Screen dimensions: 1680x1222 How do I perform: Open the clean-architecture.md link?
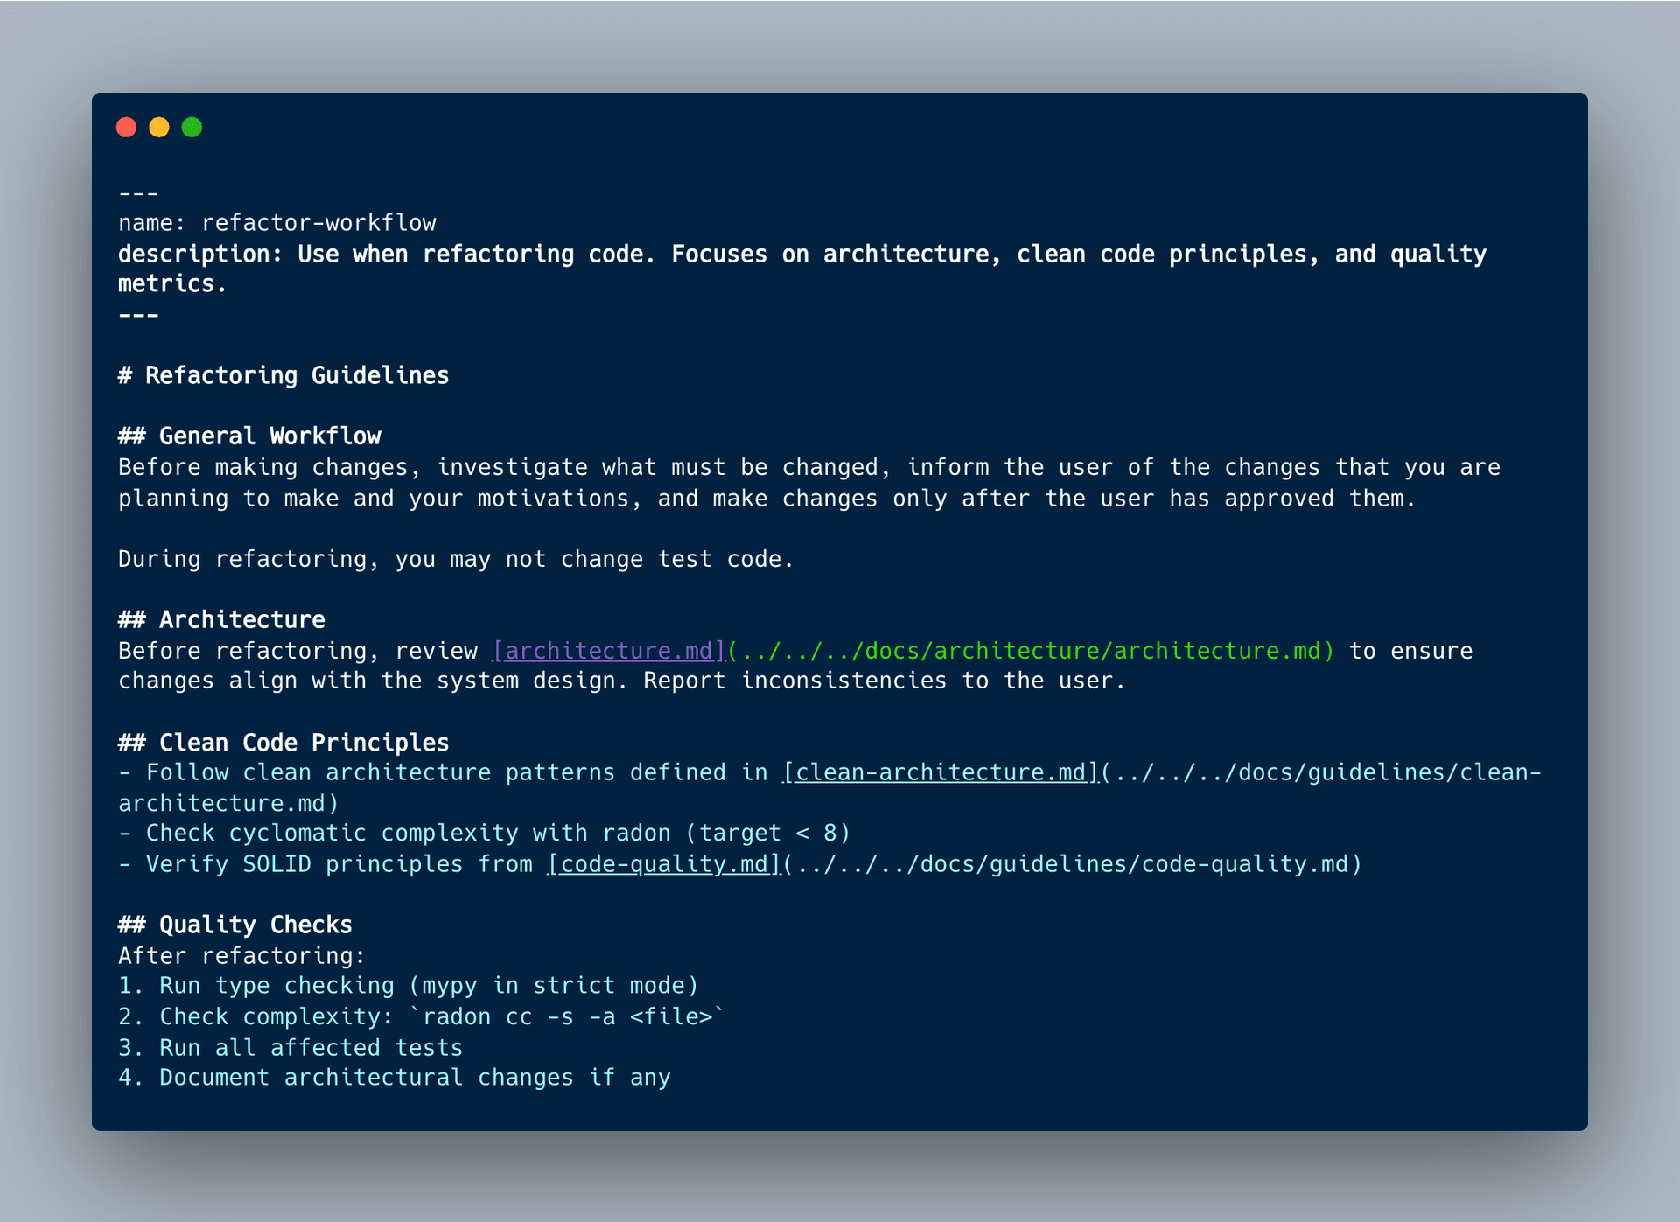pos(940,772)
